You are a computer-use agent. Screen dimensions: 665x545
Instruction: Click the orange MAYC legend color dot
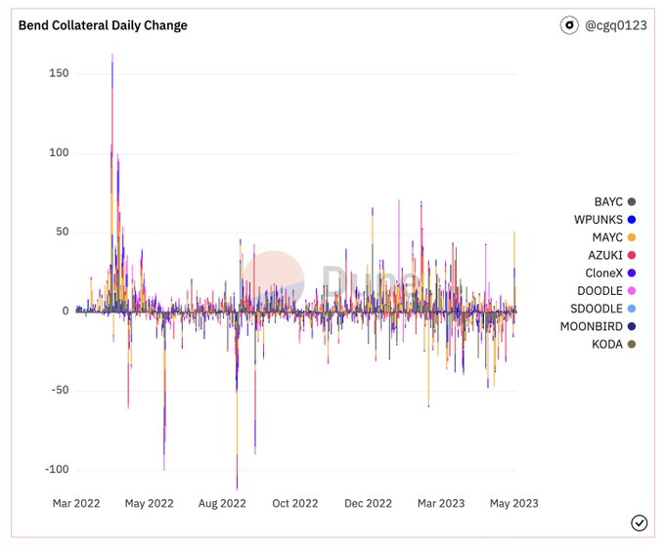[x=632, y=237]
